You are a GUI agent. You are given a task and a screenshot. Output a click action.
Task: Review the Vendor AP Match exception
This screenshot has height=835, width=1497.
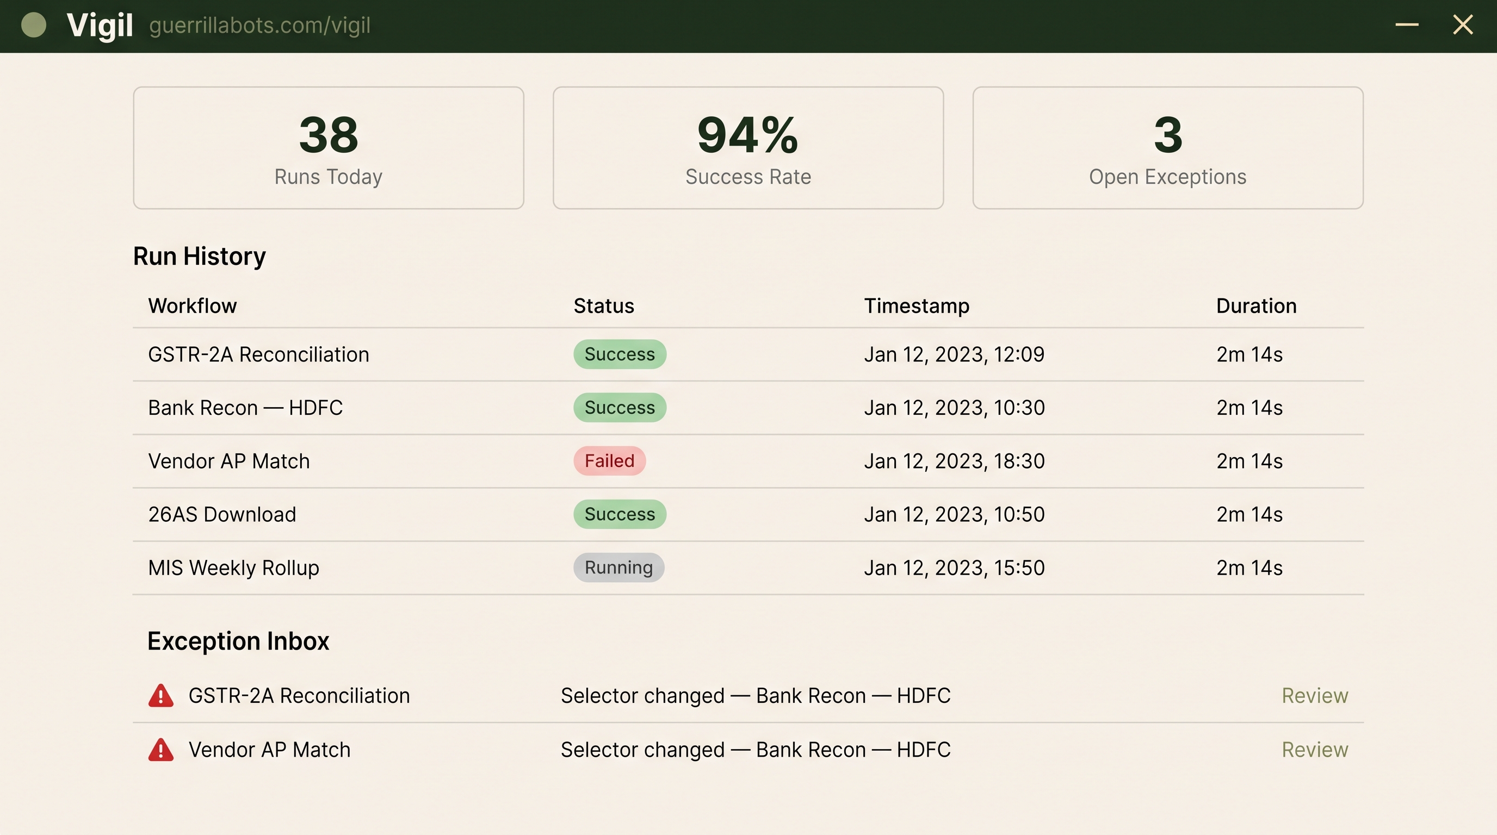click(x=1315, y=750)
